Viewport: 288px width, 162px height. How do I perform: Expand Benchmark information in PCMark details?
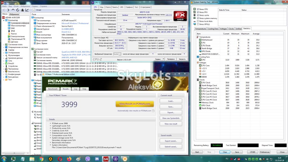tap(50, 143)
